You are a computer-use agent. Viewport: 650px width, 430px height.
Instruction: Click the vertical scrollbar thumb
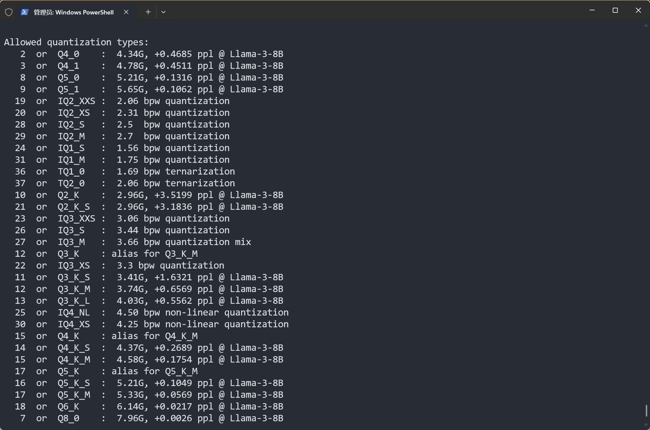tap(646, 410)
